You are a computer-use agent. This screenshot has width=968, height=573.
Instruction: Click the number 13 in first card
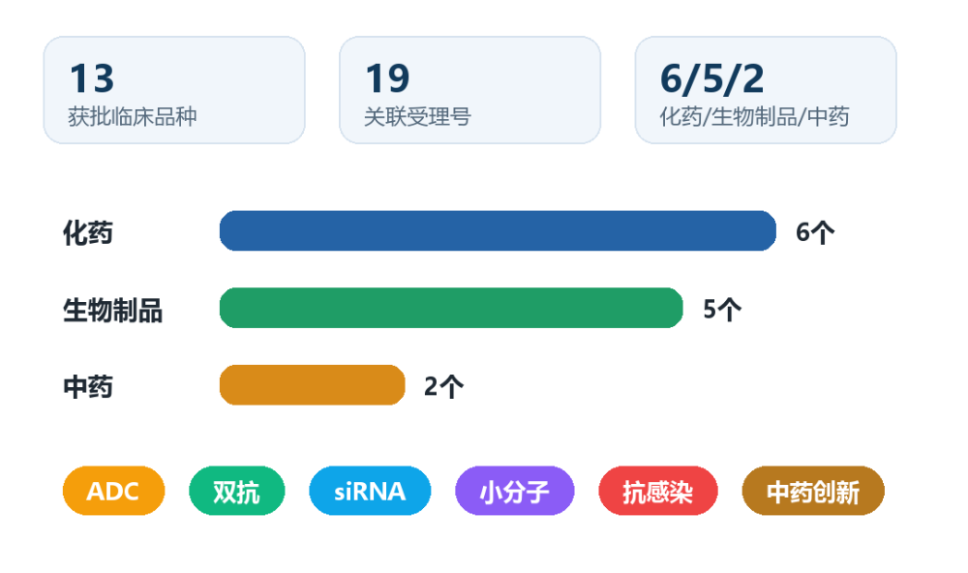91,78
